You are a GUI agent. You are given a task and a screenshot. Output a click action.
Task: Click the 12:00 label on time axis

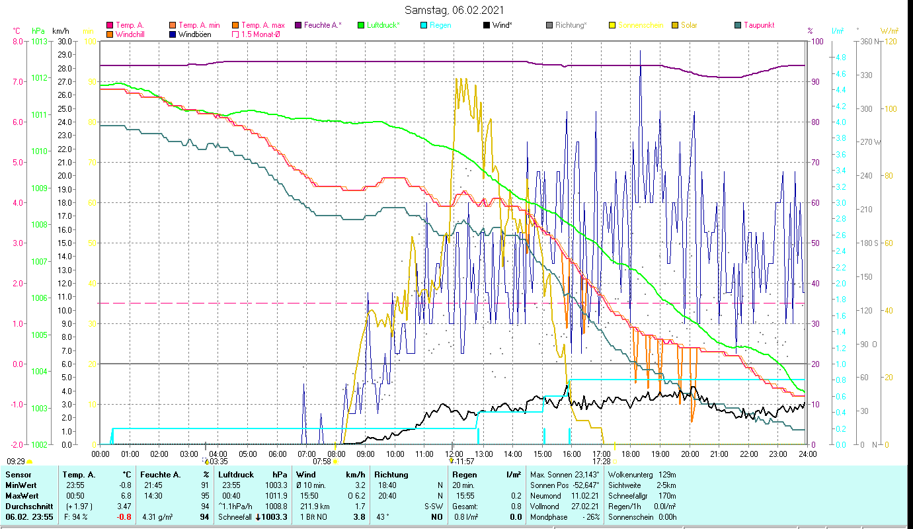pyautogui.click(x=454, y=454)
